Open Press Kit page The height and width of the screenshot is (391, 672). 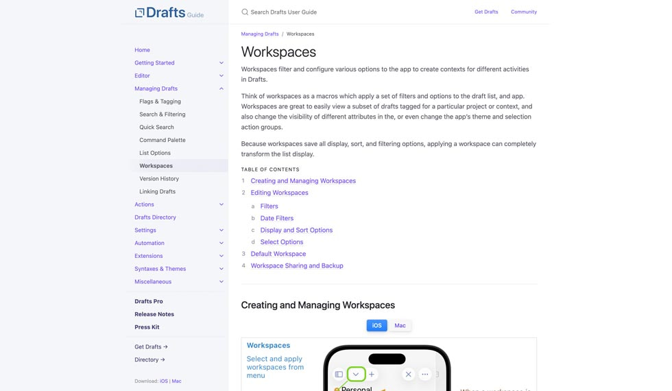(147, 327)
